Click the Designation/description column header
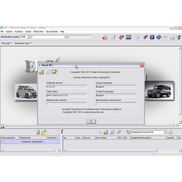The image size is (182, 182). pyautogui.click(x=148, y=138)
